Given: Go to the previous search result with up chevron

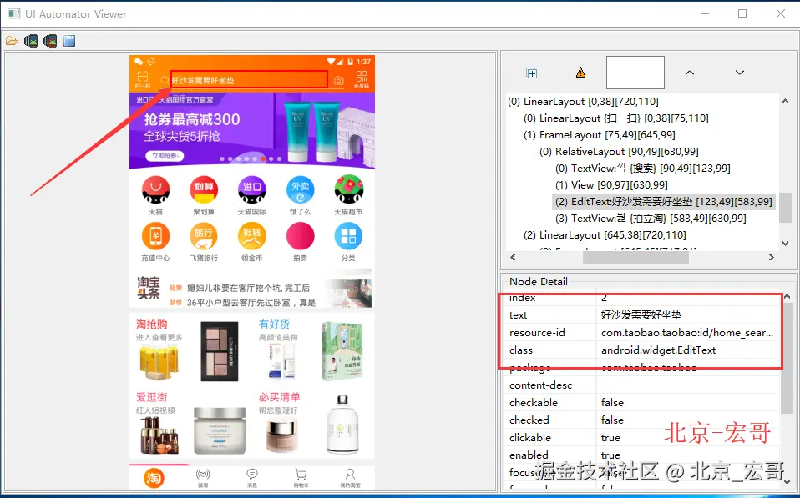Looking at the screenshot, I should tap(689, 73).
